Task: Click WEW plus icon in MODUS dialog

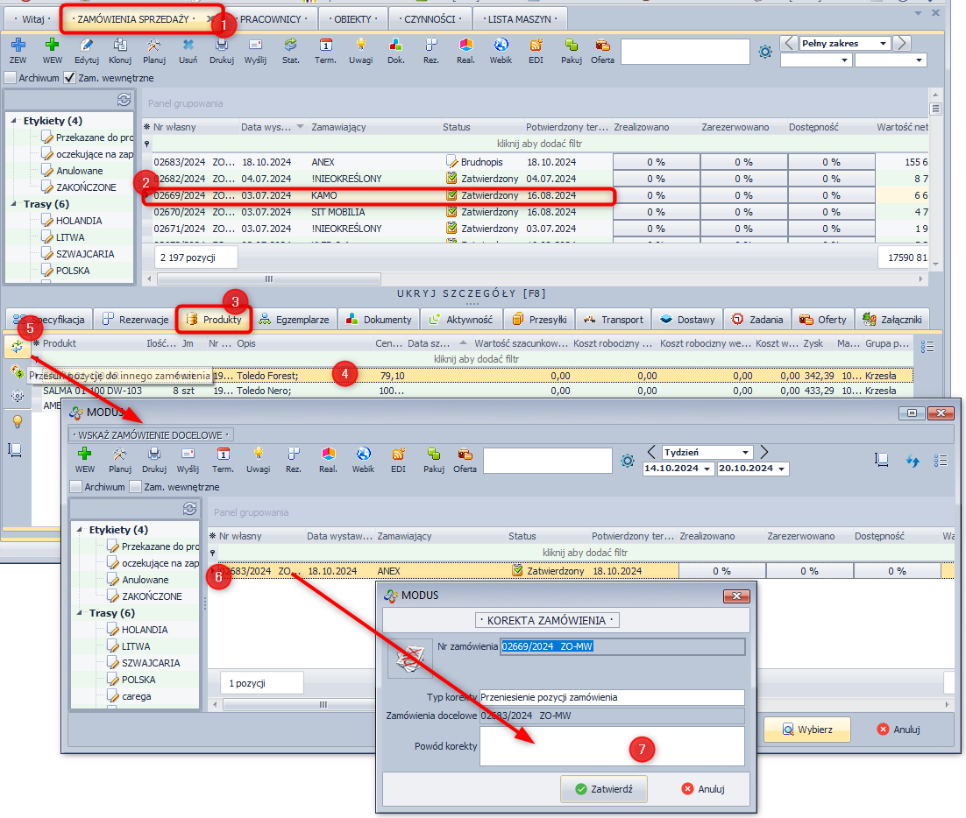Action: pyautogui.click(x=84, y=455)
